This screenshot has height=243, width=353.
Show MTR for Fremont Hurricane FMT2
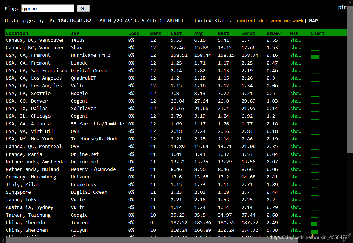pyautogui.click(x=296, y=55)
